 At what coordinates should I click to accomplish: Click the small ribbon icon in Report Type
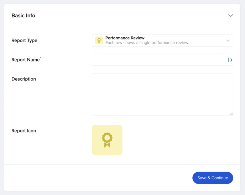99,40
